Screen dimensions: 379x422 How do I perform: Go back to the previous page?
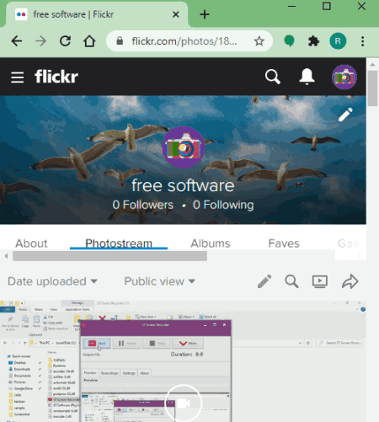point(17,41)
